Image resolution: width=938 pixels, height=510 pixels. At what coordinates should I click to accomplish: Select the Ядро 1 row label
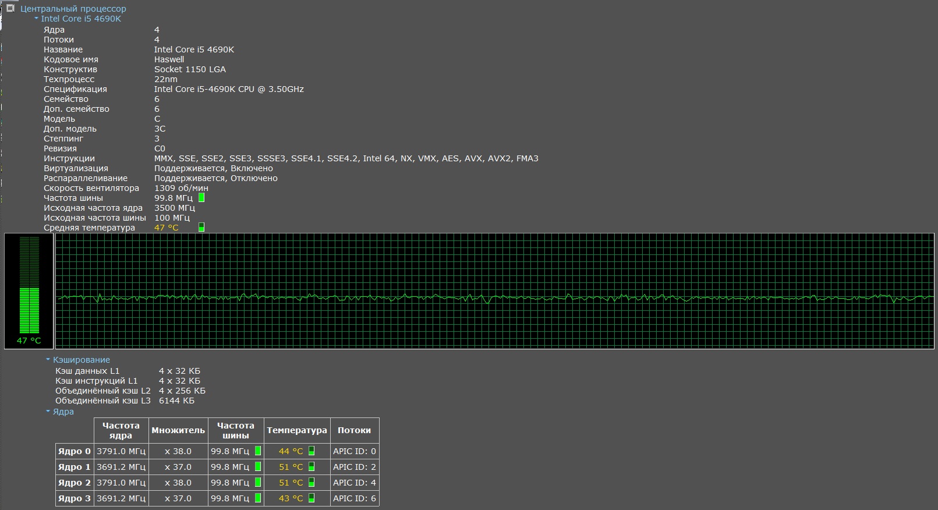[x=75, y=467]
